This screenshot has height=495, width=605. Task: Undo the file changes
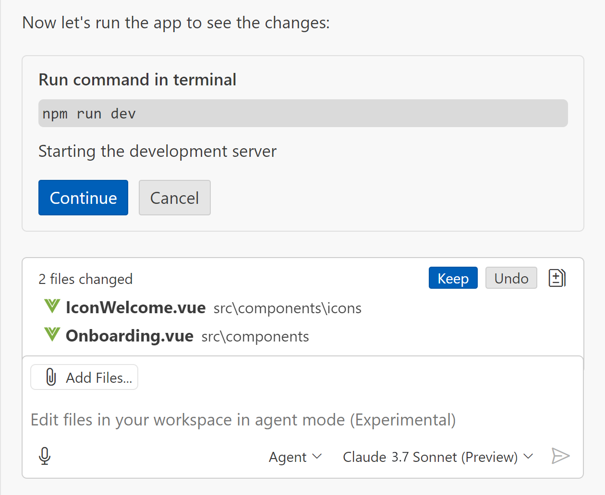(x=511, y=278)
